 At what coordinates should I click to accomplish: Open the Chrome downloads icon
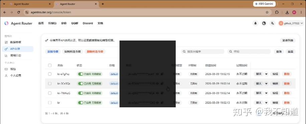pyautogui.click(x=287, y=12)
